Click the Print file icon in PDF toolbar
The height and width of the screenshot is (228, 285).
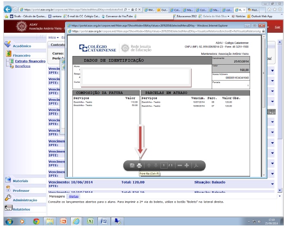139,166
